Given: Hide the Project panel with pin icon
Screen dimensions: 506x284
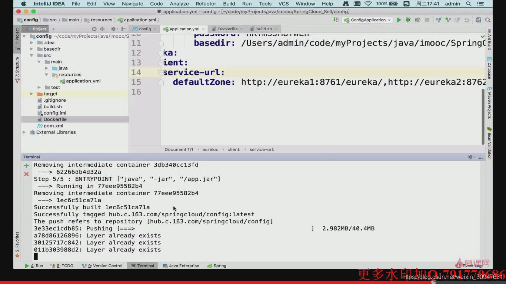Looking at the screenshot, I should [x=123, y=29].
